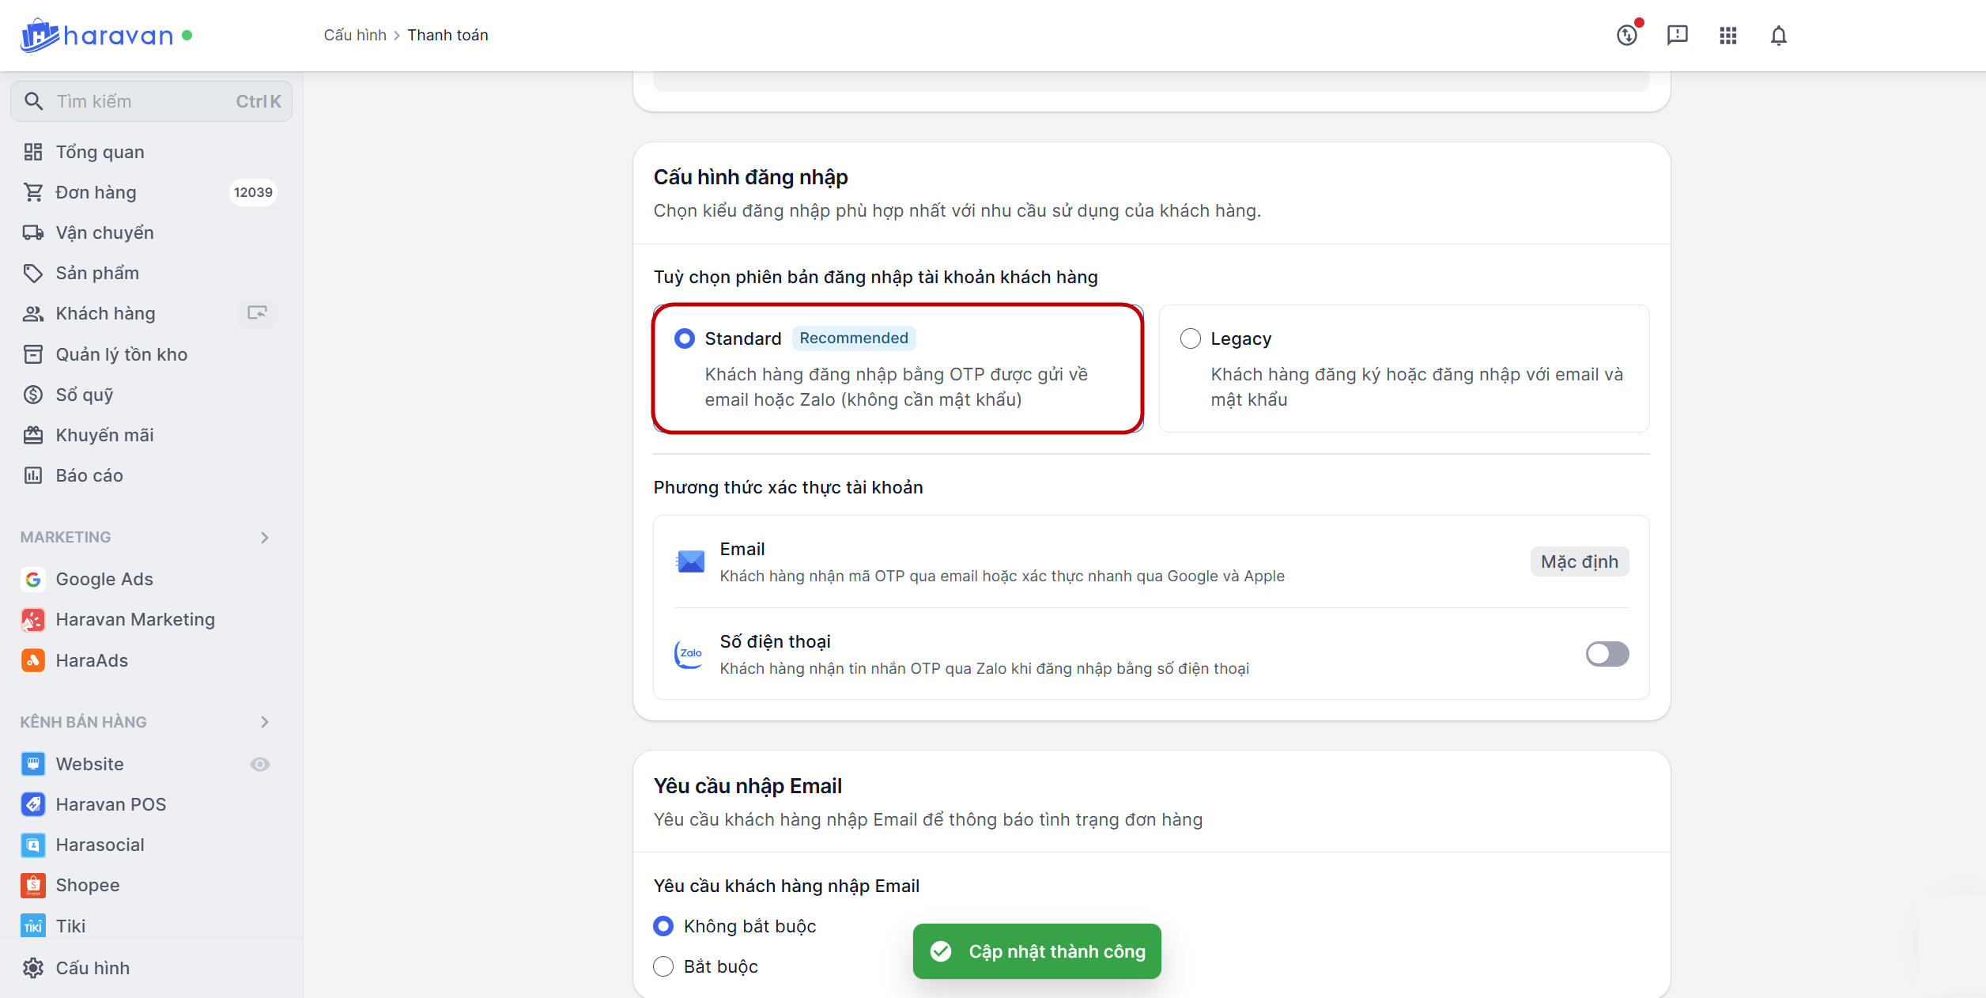Image resolution: width=1986 pixels, height=998 pixels.
Task: Open the apps grid icon
Action: [1727, 36]
